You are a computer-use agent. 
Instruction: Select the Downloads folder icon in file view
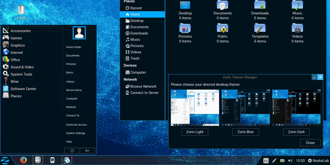[260, 5]
